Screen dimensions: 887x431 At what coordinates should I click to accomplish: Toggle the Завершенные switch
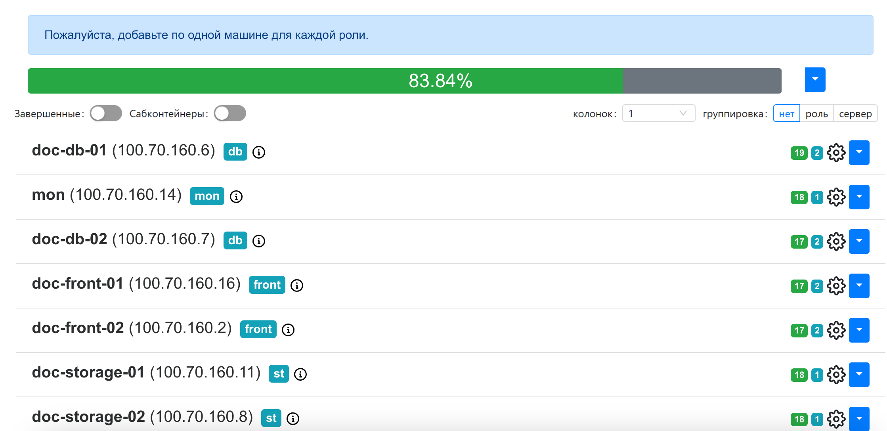106,113
